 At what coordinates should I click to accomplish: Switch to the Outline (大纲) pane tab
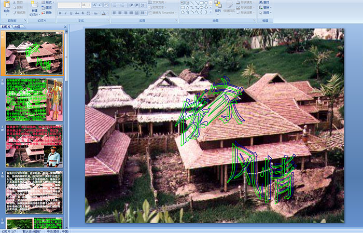17,27
